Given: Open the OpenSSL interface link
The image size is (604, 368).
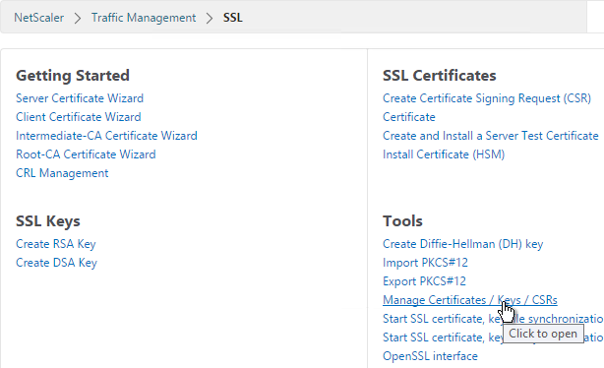Looking at the screenshot, I should [x=430, y=356].
